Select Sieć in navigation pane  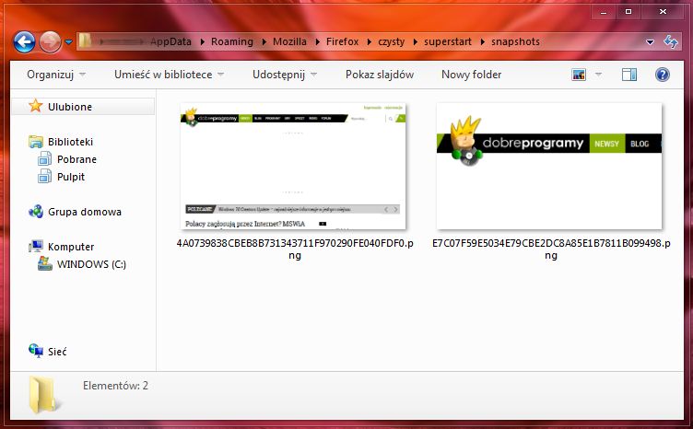[57, 352]
